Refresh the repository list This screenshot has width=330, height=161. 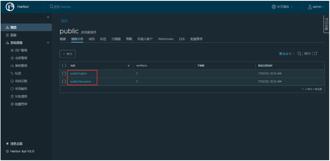[x=315, y=54]
